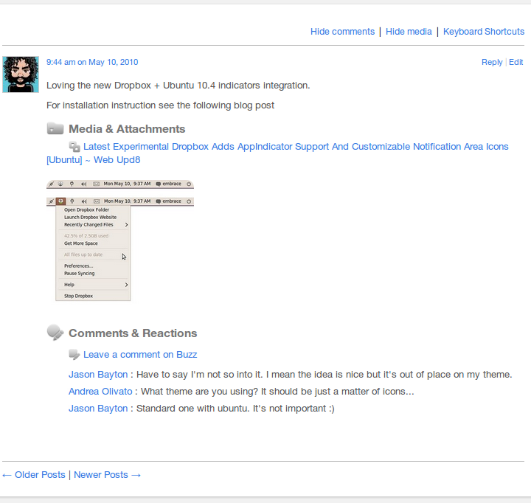Go to Older Posts
Viewport: 531px width, 503px height.
(34, 475)
